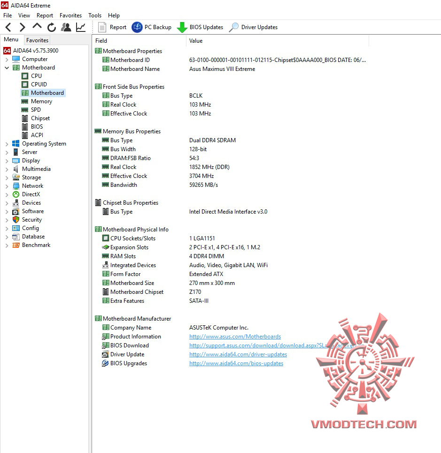
Task: Go up one level with Up arrow
Action: pos(37,26)
